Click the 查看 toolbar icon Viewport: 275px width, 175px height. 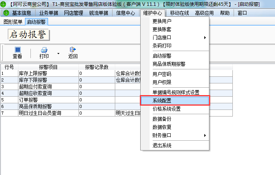(18, 50)
